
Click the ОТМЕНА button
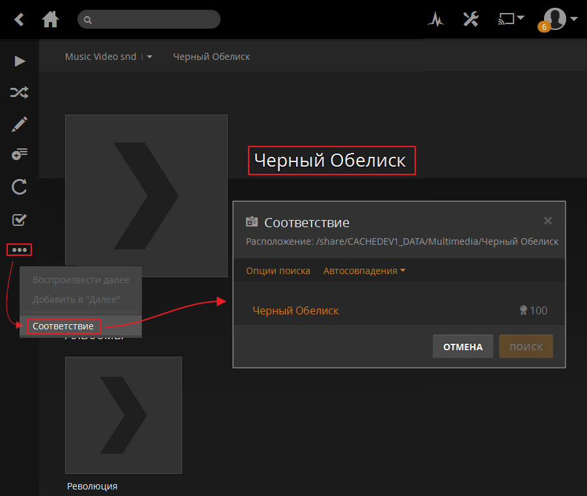(463, 346)
